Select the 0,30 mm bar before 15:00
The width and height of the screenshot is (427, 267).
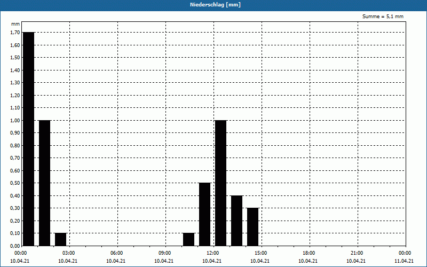252,226
